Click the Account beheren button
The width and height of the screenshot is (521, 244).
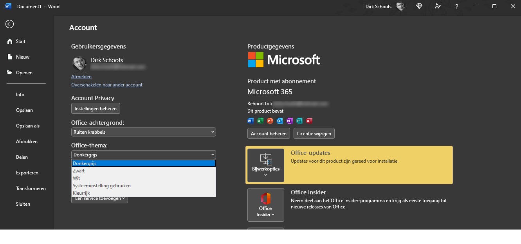coord(269,133)
